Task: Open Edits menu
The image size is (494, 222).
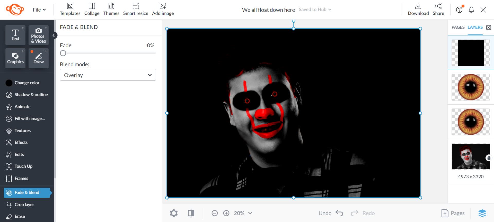Action: pyautogui.click(x=15, y=154)
